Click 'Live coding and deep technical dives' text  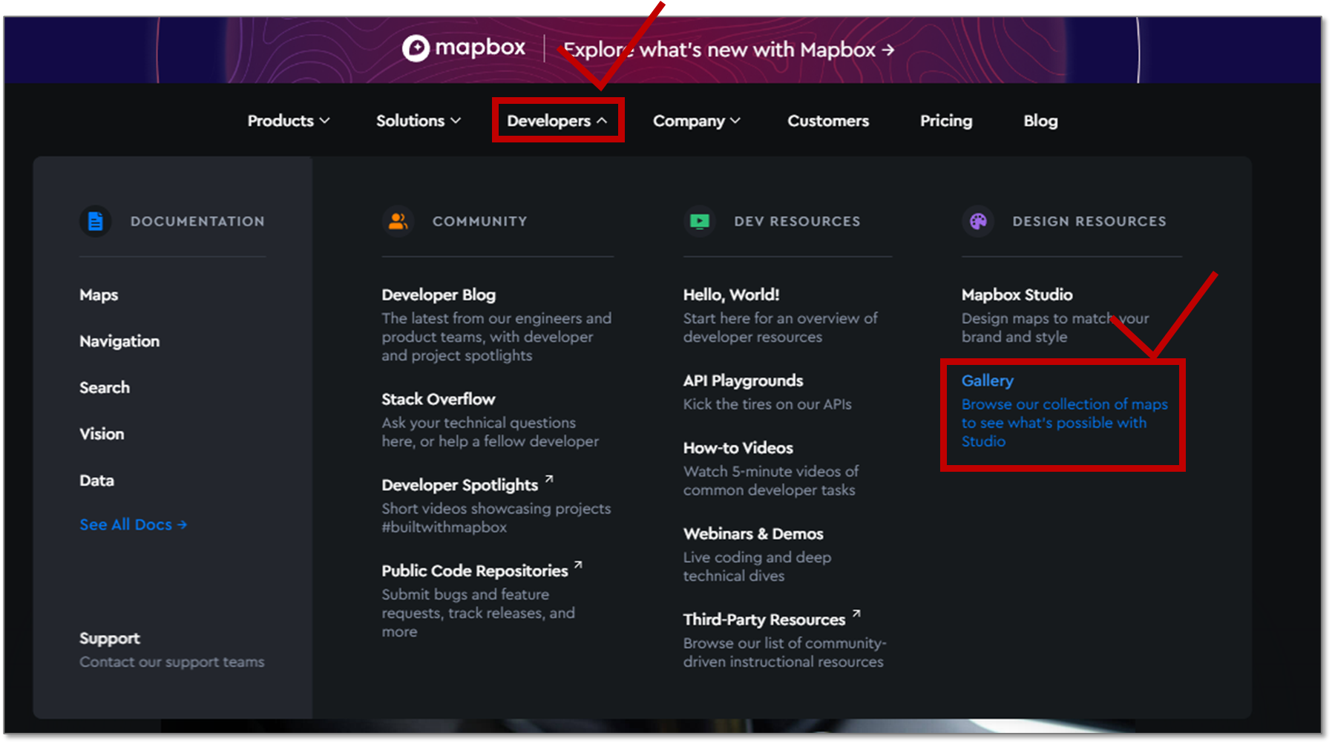[757, 566]
